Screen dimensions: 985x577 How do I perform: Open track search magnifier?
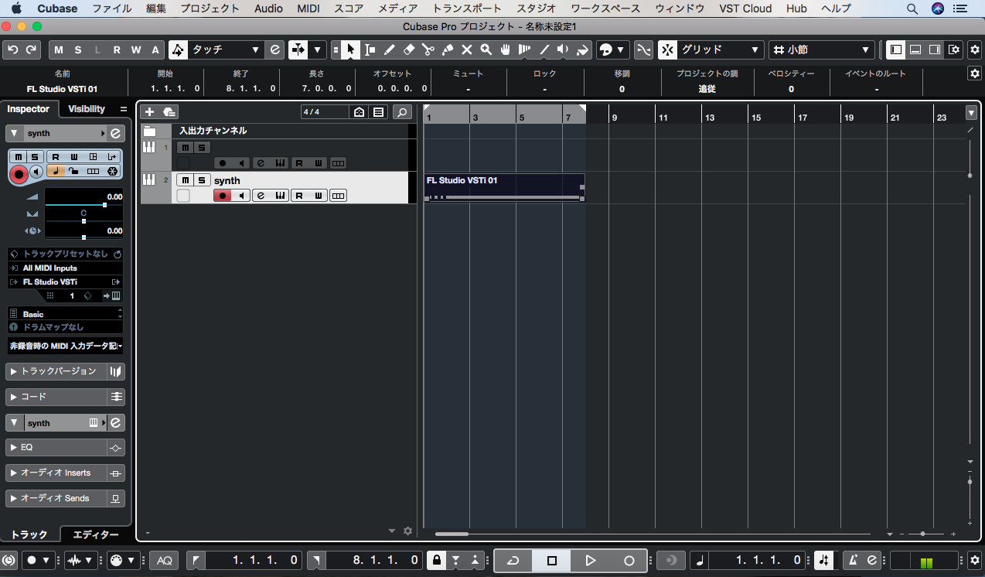coord(402,112)
